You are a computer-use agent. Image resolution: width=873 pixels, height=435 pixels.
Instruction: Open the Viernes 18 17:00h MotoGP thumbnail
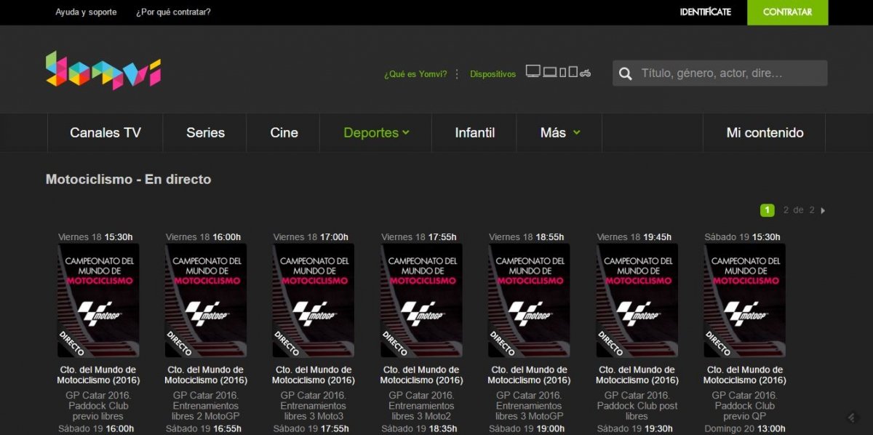[314, 300]
